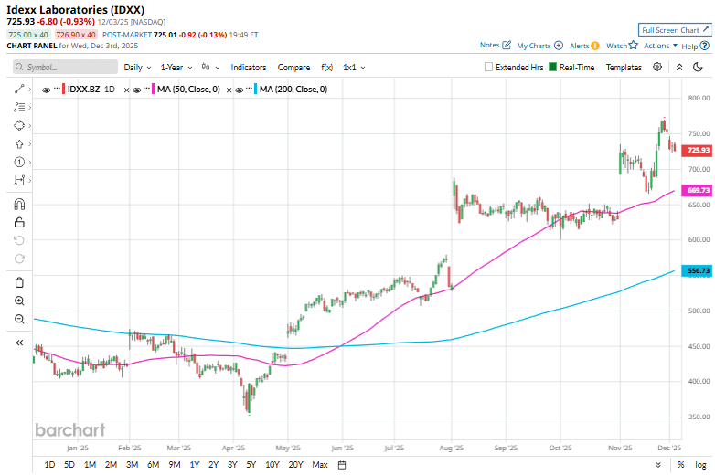Open the Daily frequency dropdown
The height and width of the screenshot is (475, 715).
click(x=137, y=68)
